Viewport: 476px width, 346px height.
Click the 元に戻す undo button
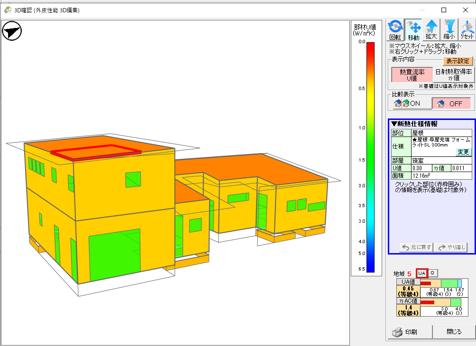point(416,247)
